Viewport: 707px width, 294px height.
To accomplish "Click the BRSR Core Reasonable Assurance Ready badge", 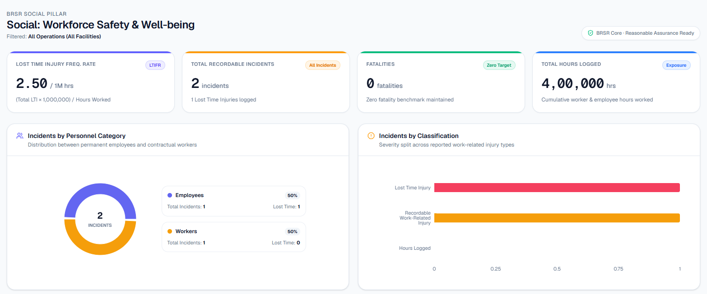I will click(x=641, y=33).
